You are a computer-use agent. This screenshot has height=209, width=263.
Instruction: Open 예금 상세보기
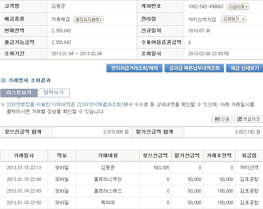pos(245,68)
